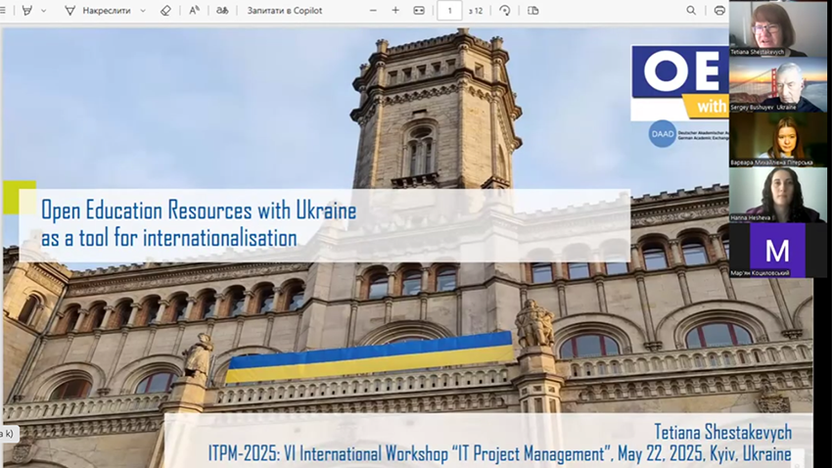
Task: Click the read aloud icon
Action: click(194, 11)
